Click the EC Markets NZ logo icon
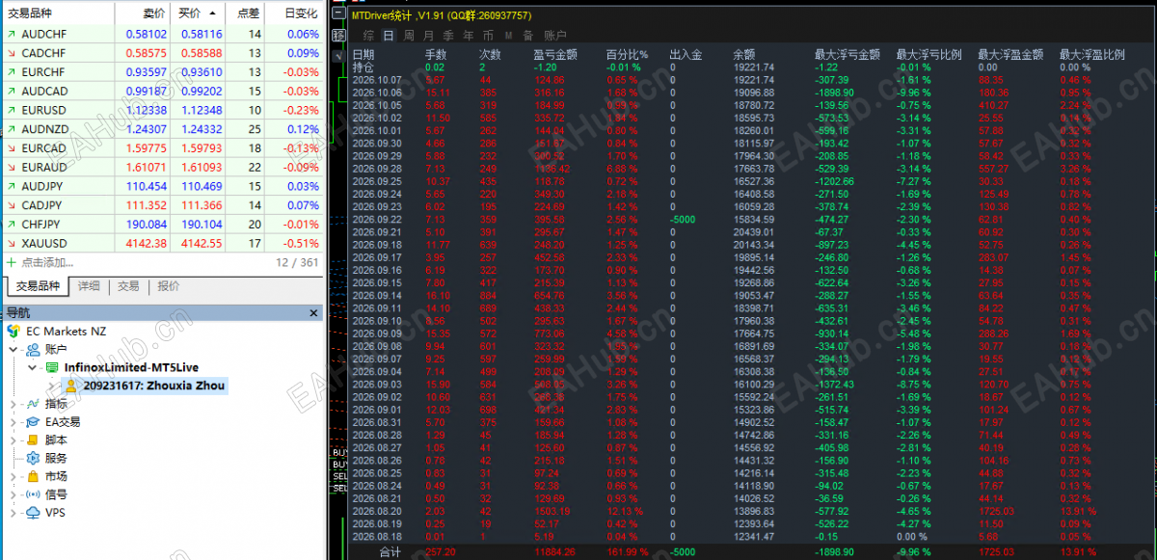 click(x=13, y=331)
